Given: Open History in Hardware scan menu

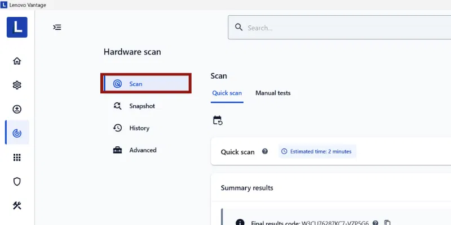Looking at the screenshot, I should [139, 128].
